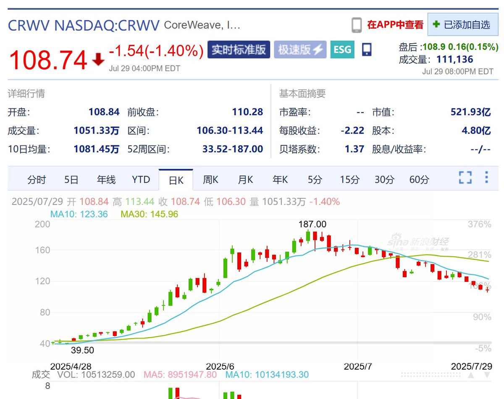The image size is (504, 399).
Task: Switch to 极速版 fast mode
Action: [300, 50]
